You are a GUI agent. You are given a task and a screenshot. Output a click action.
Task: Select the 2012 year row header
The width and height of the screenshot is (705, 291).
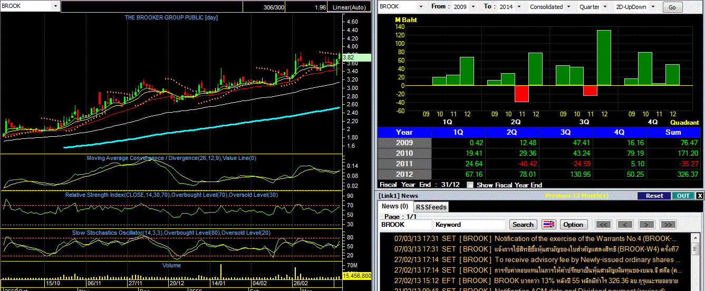[x=405, y=174]
